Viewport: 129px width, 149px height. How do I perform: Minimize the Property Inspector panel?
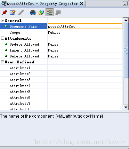125,3
